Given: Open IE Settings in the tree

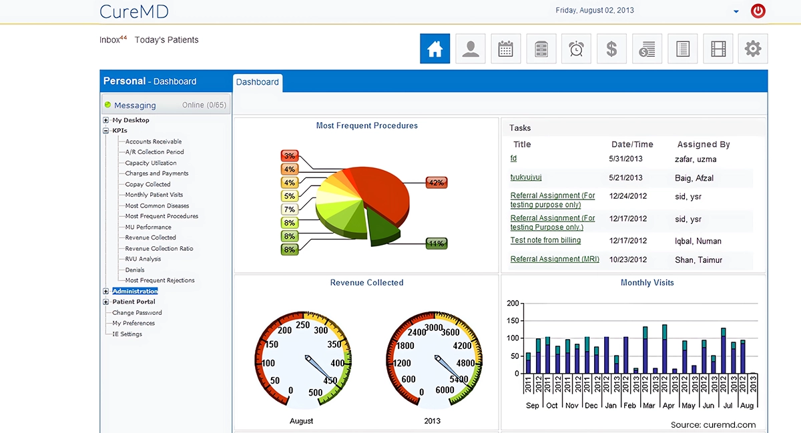Looking at the screenshot, I should click(127, 334).
